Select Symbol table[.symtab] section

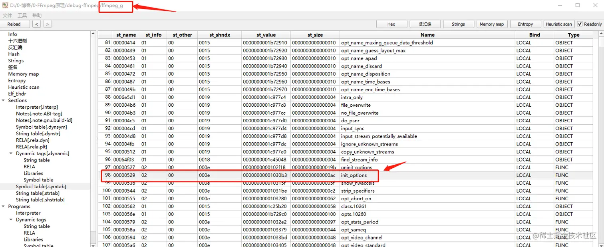41,187
